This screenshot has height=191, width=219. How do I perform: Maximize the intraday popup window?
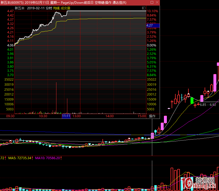pyautogui.click(x=152, y=2)
